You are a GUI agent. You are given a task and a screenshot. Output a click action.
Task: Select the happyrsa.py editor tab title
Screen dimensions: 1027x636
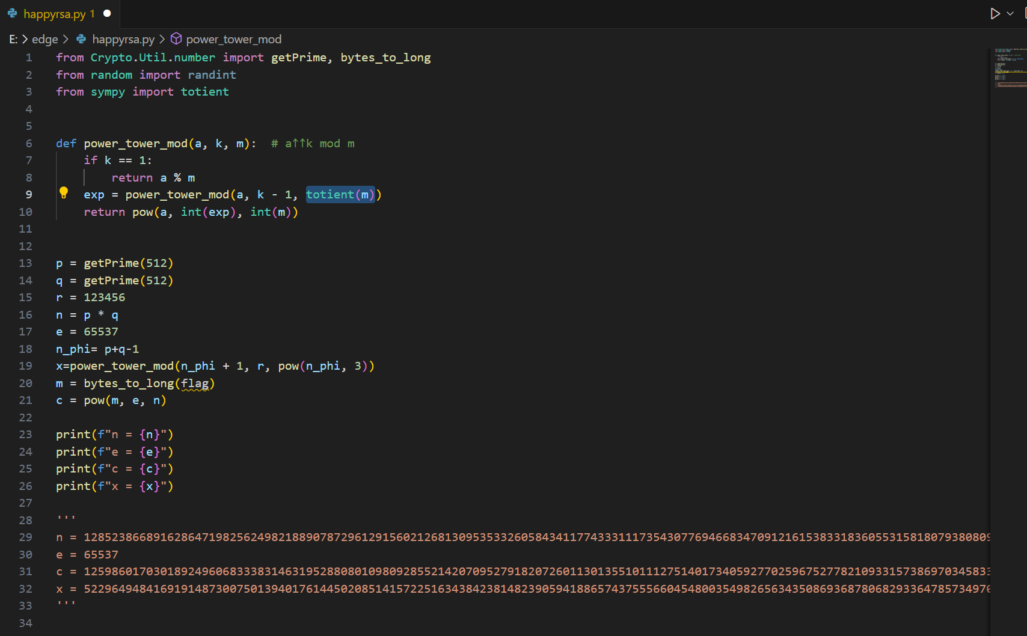coord(54,14)
